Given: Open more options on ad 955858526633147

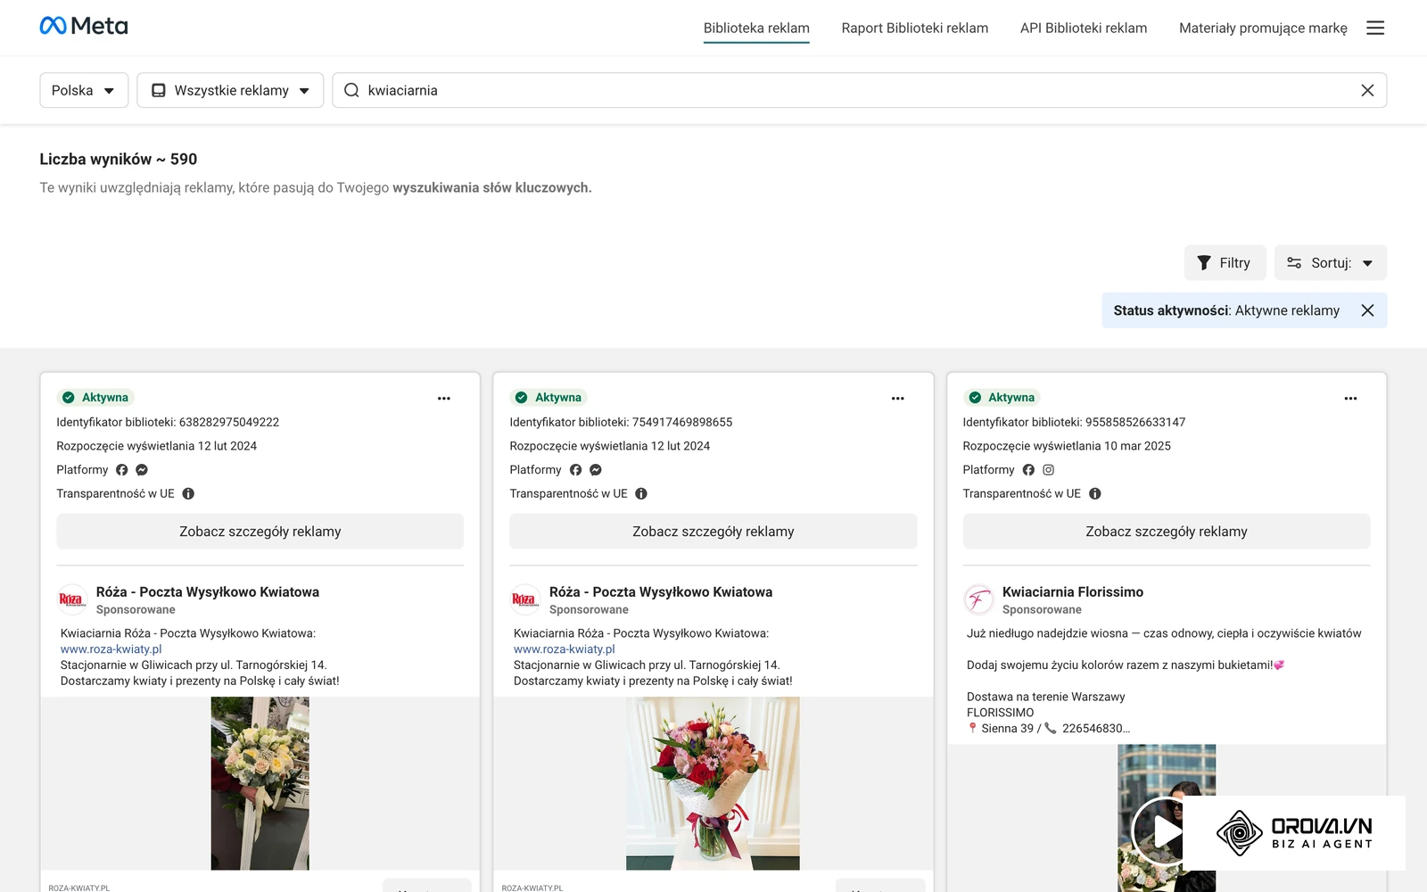Looking at the screenshot, I should [x=1350, y=399].
